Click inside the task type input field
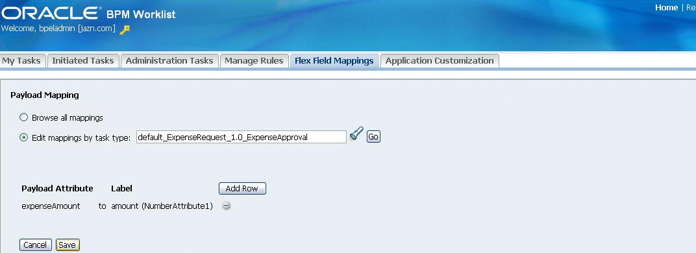 pyautogui.click(x=241, y=137)
